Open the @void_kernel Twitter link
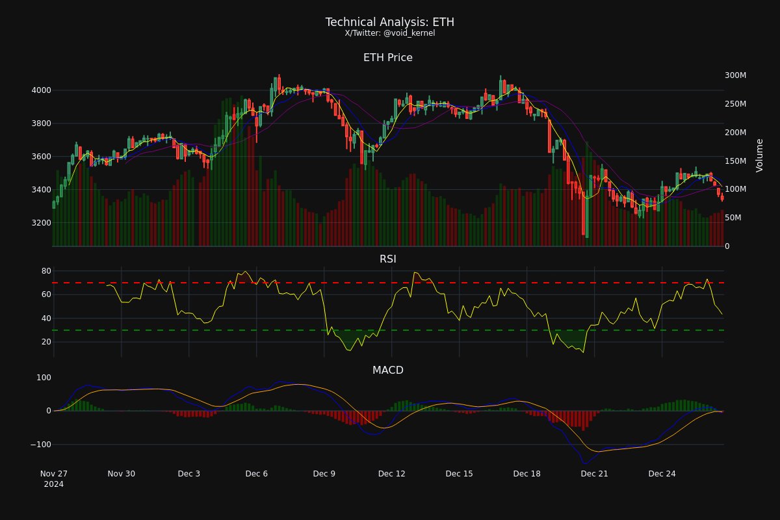Image resolution: width=780 pixels, height=520 pixels. pyautogui.click(x=389, y=32)
